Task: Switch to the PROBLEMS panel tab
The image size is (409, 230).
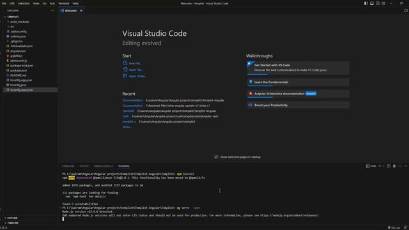Action: [x=68, y=166]
